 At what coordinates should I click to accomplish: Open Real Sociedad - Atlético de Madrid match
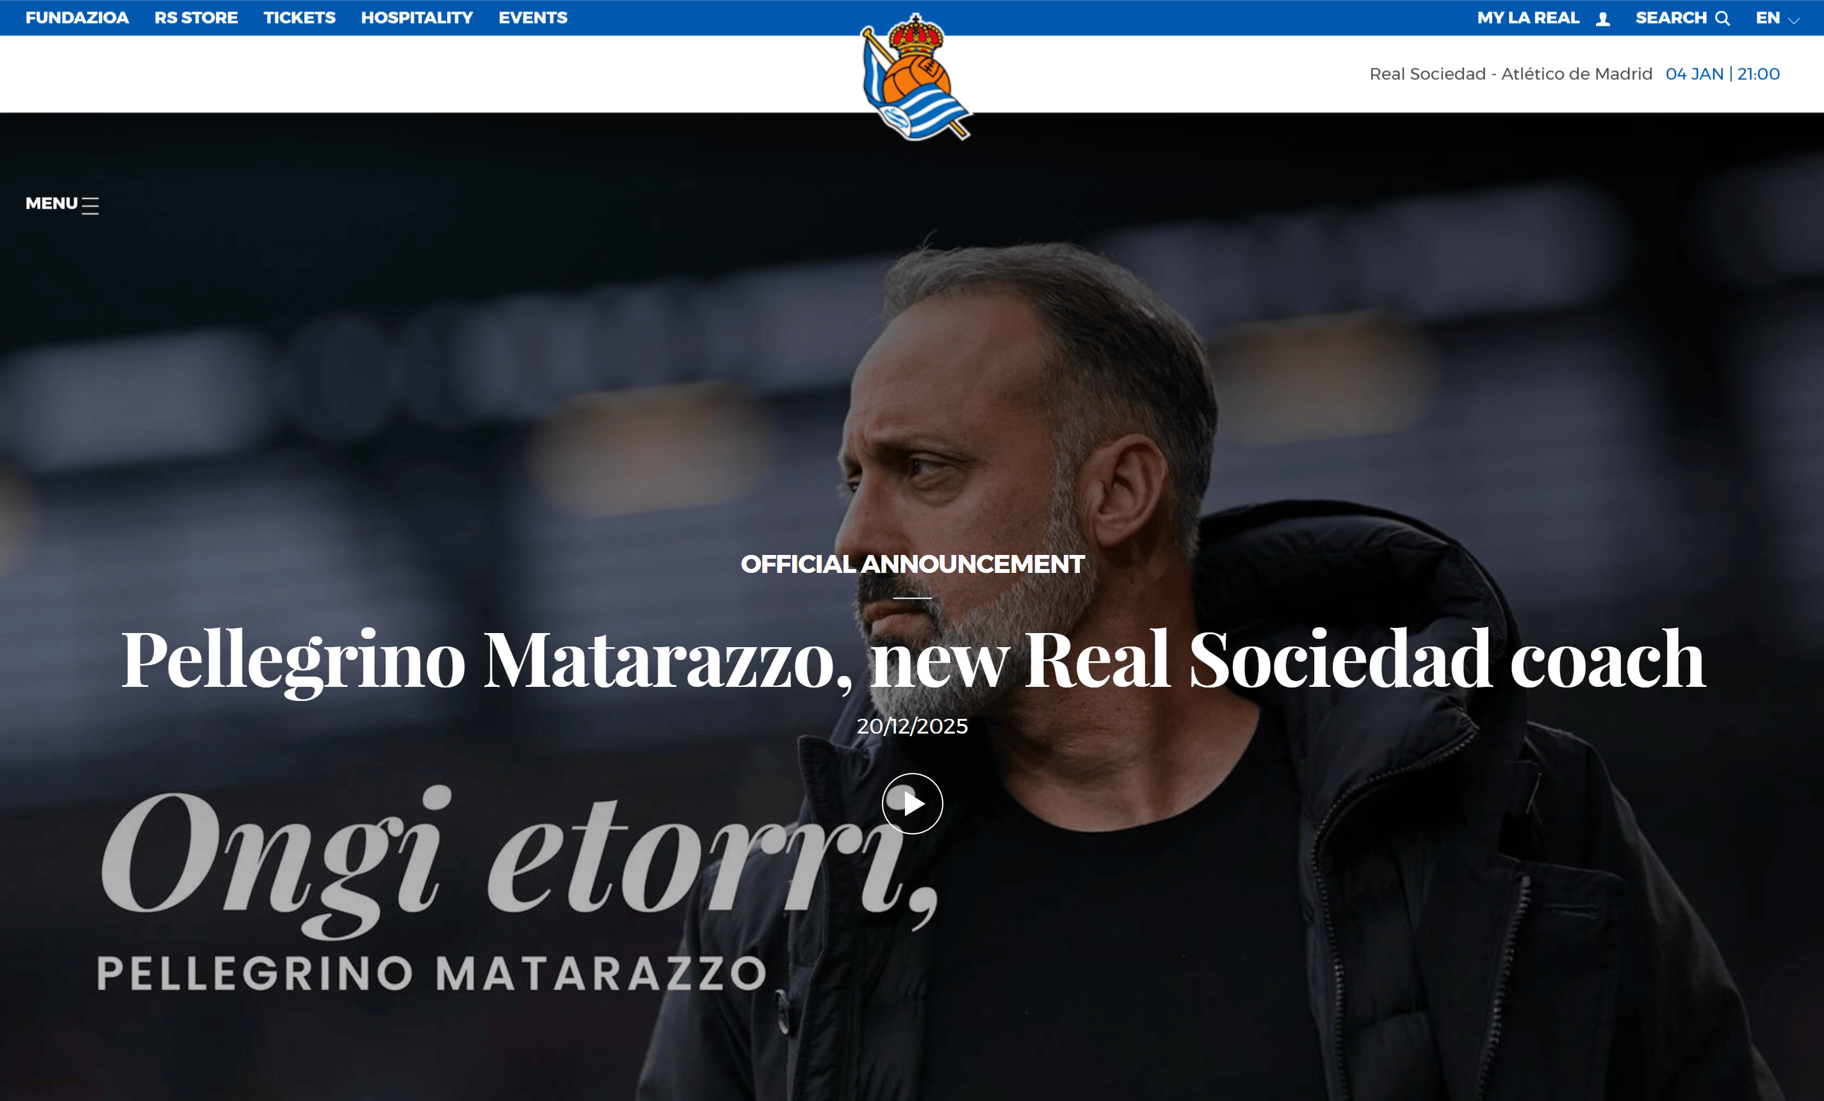(1511, 74)
